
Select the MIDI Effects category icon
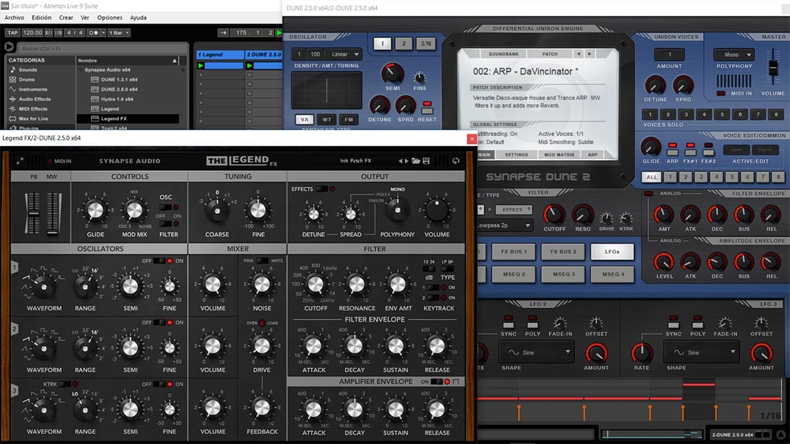13,109
